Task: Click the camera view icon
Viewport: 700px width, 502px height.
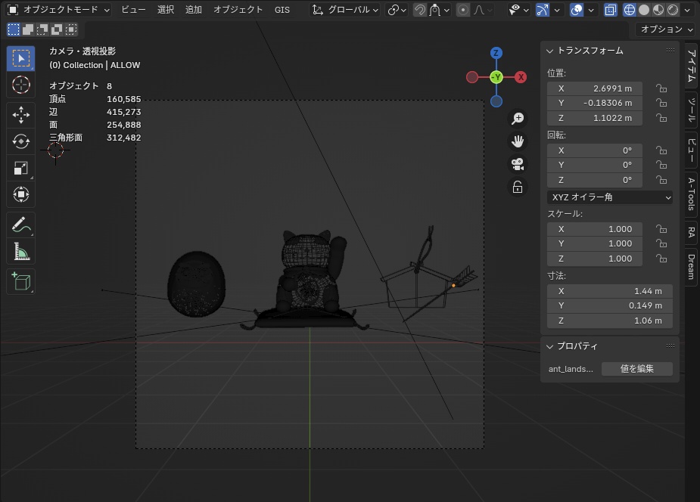Action: 518,164
